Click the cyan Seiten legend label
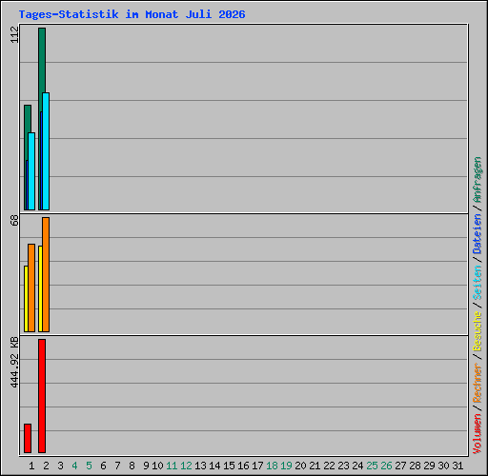Viewport: 488px width, 476px height. tap(478, 283)
